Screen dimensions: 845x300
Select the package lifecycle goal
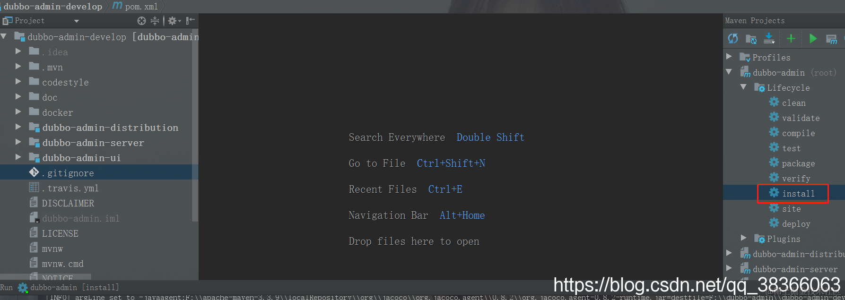point(798,163)
